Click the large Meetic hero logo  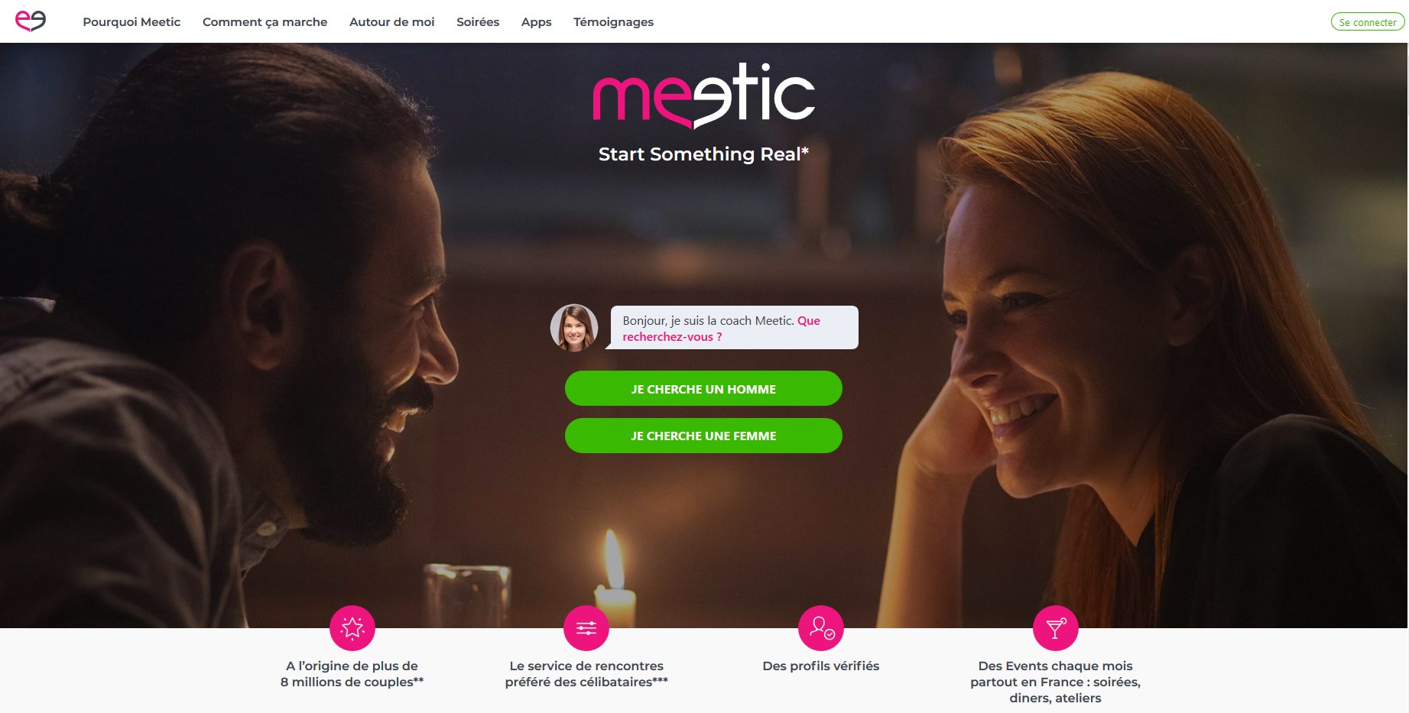[x=703, y=96]
